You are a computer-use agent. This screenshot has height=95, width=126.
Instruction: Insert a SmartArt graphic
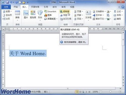[x=50, y=12]
